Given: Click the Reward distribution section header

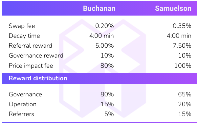Looking at the screenshot, I should pos(38,78).
